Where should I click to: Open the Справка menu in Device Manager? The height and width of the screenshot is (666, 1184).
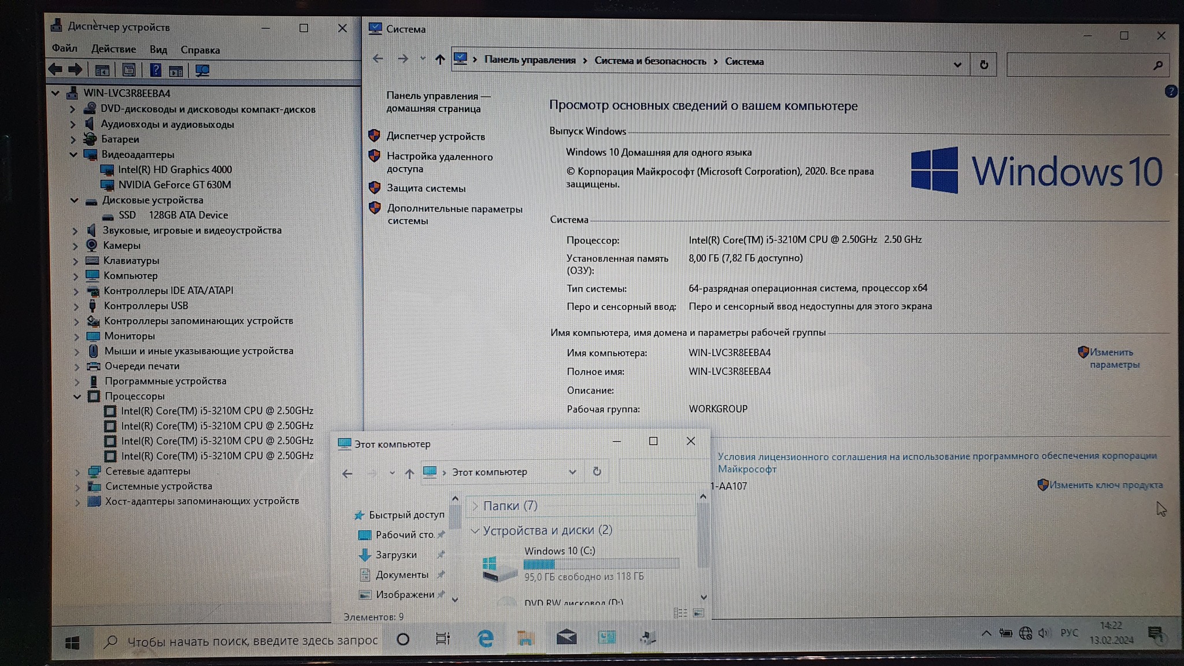[x=200, y=50]
